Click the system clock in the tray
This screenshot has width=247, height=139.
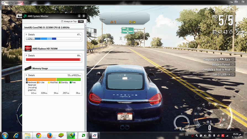[x=237, y=135]
